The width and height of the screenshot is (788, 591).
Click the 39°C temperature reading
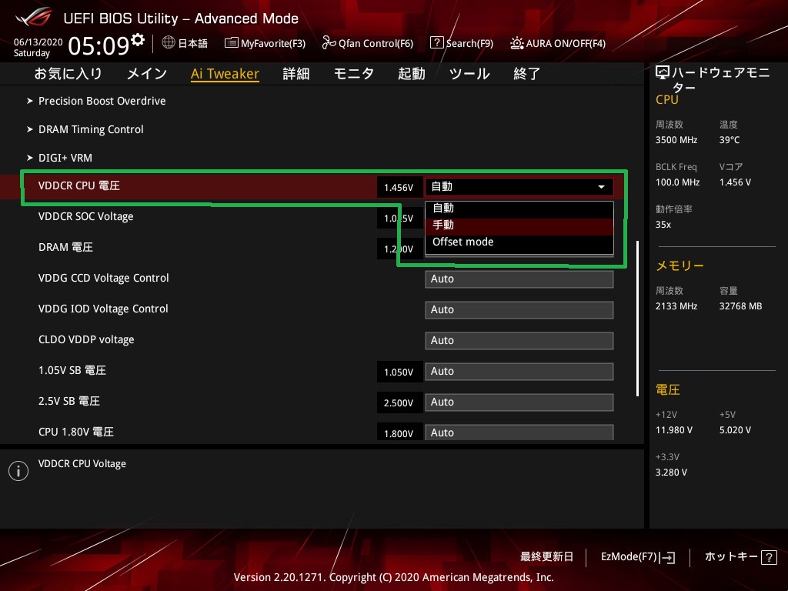tap(730, 140)
